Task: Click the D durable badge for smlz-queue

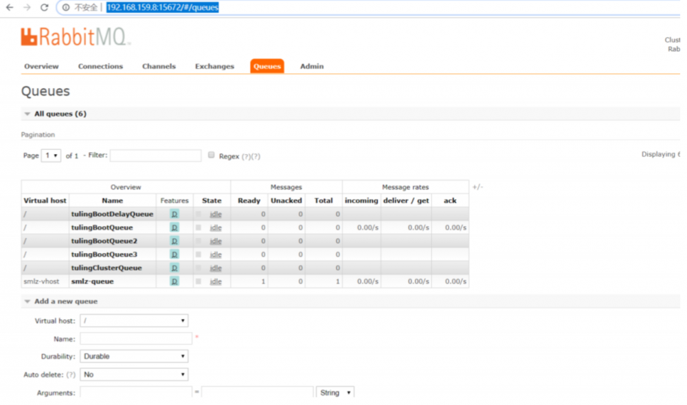Action: [174, 281]
